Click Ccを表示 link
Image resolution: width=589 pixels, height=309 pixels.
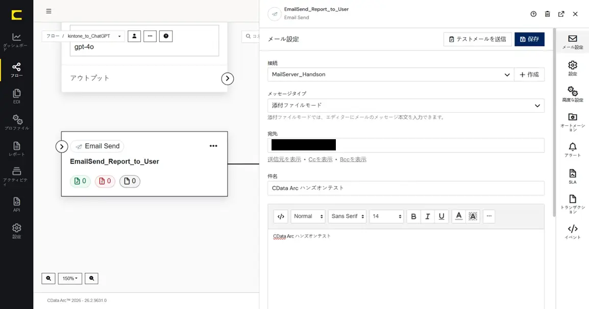[321, 159]
